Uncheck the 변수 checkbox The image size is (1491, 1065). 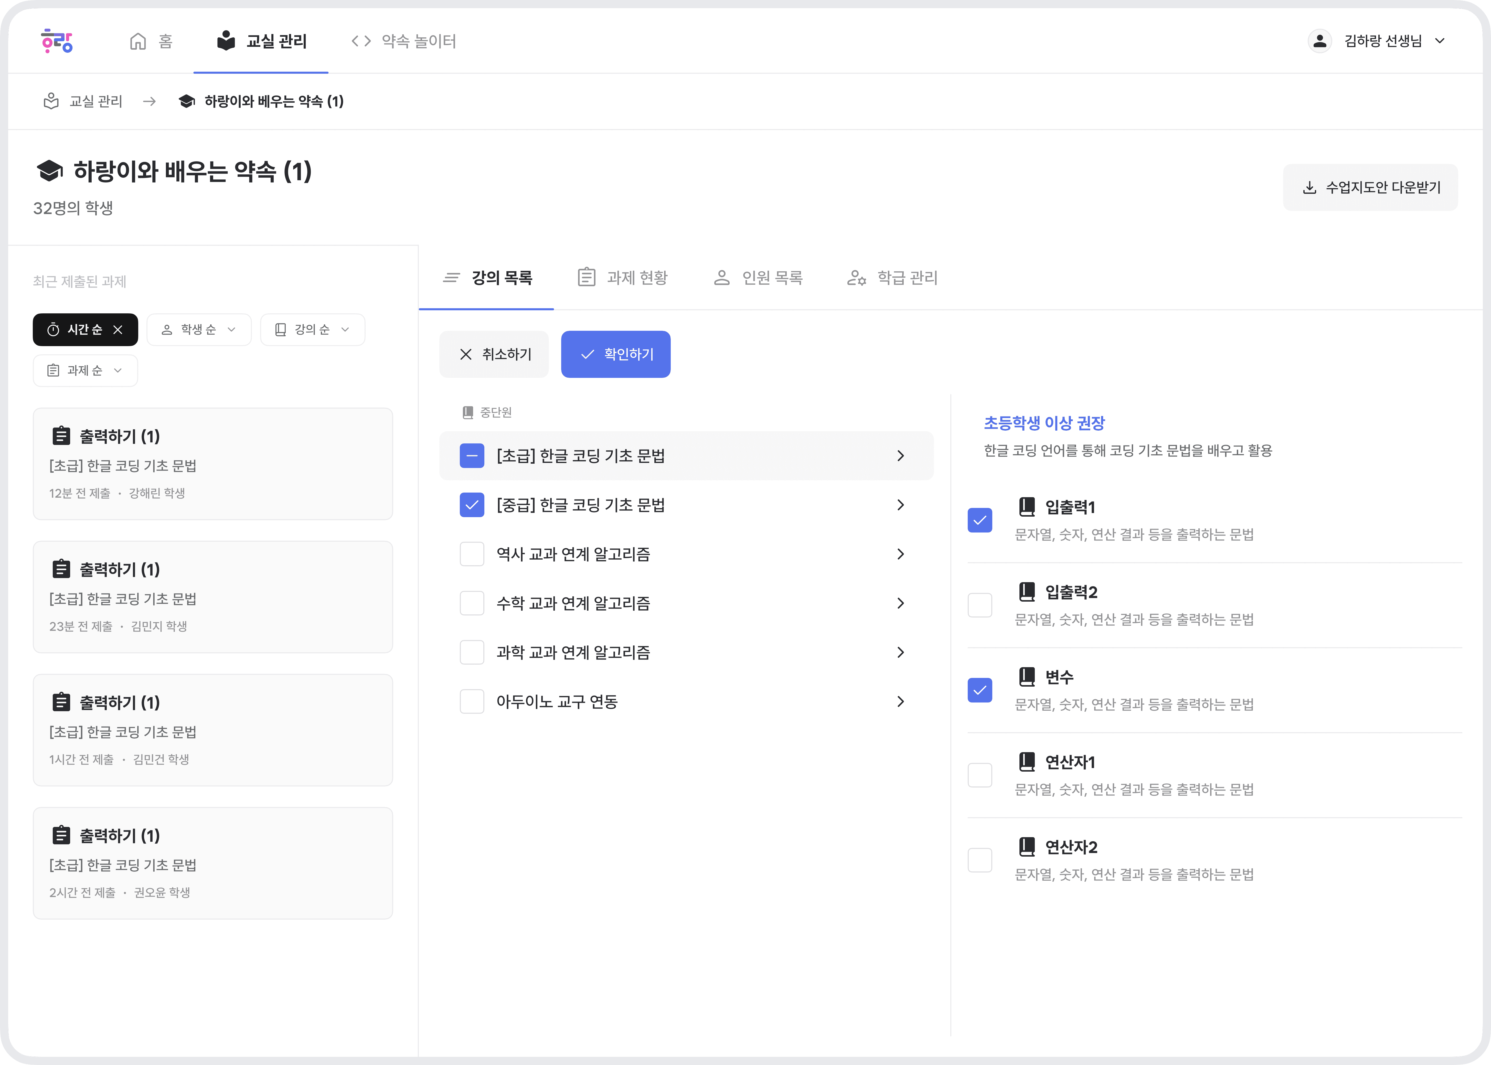979,690
